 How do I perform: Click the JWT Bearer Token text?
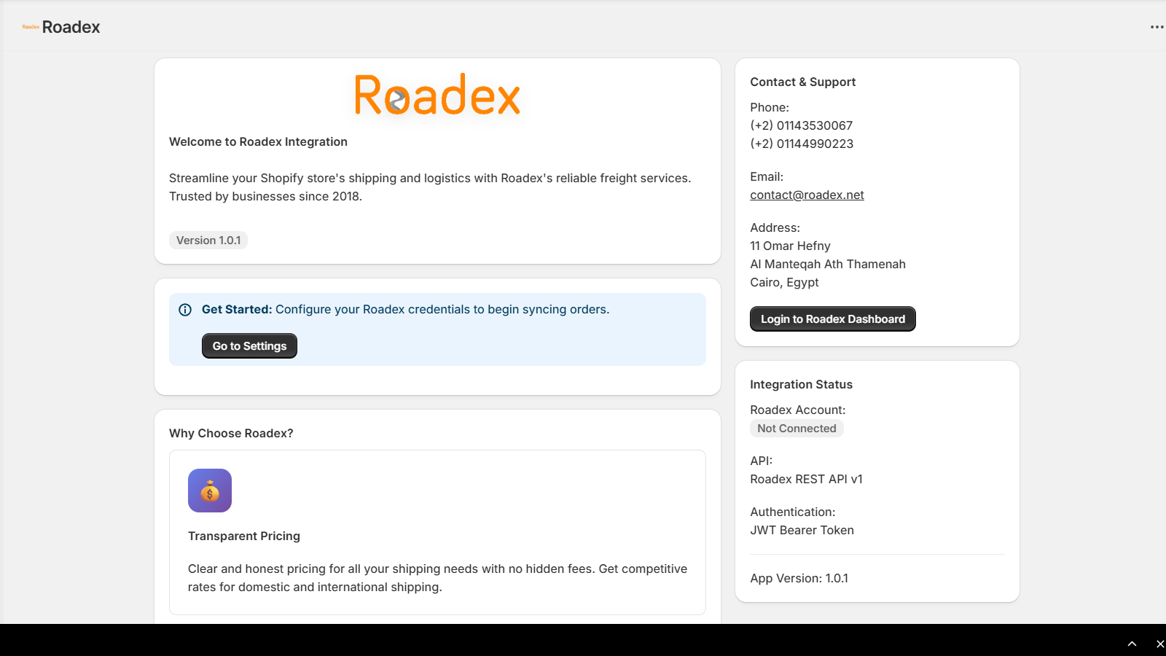click(802, 531)
